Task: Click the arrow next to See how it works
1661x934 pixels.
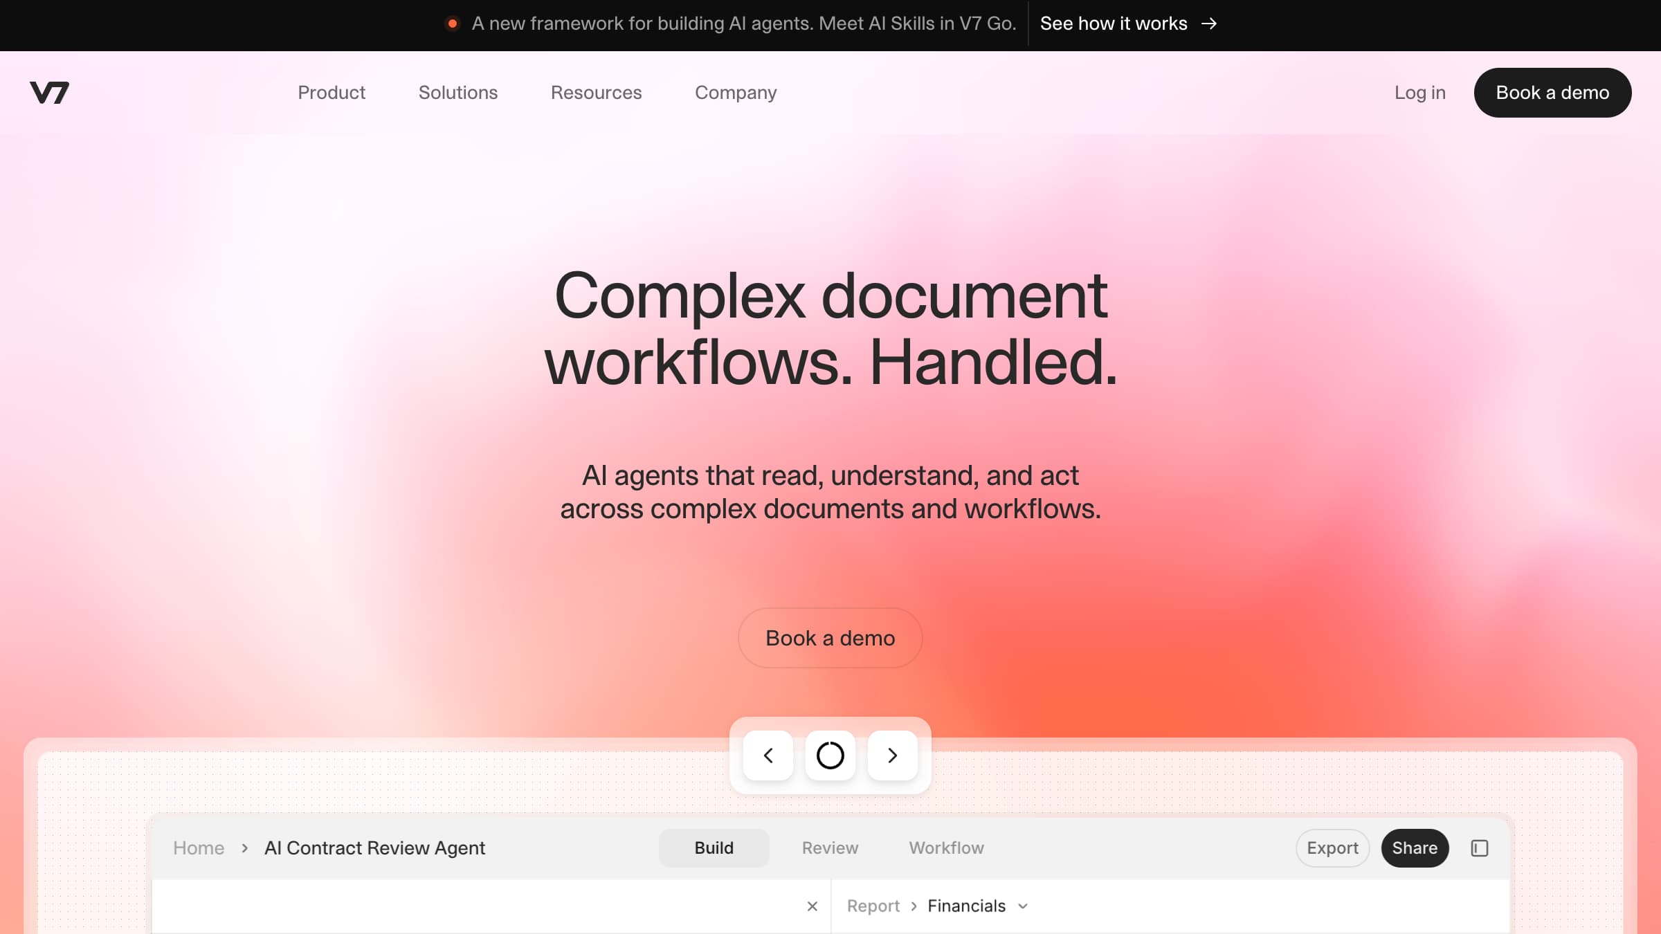Action: click(x=1209, y=24)
